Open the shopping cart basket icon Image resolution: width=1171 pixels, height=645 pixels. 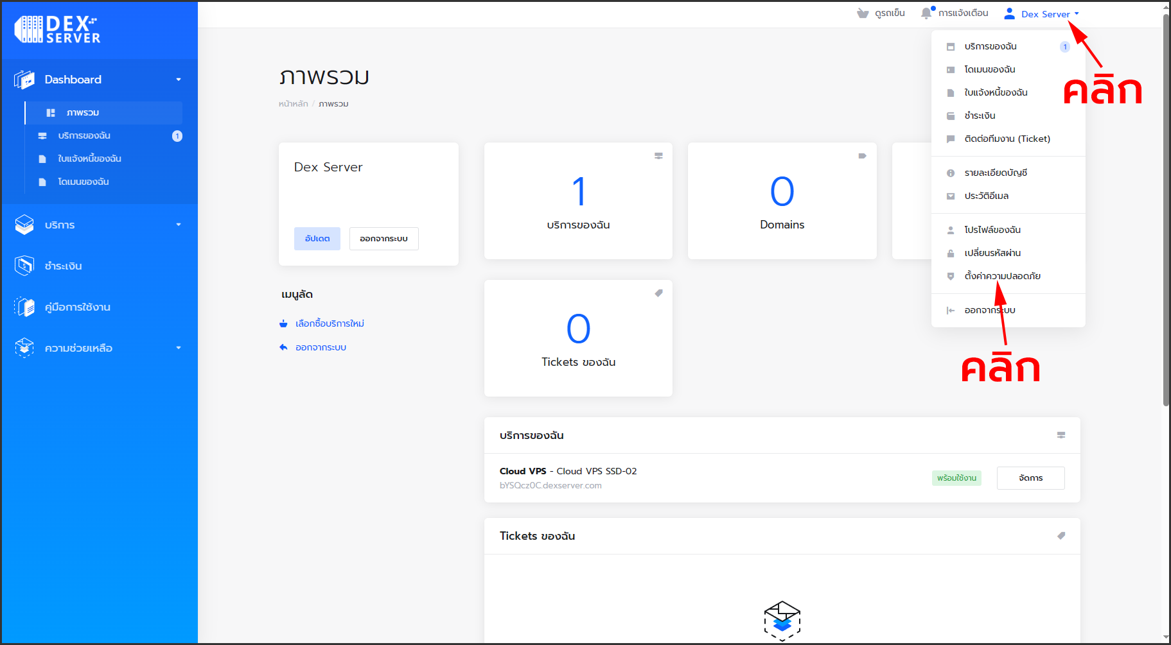pyautogui.click(x=863, y=13)
